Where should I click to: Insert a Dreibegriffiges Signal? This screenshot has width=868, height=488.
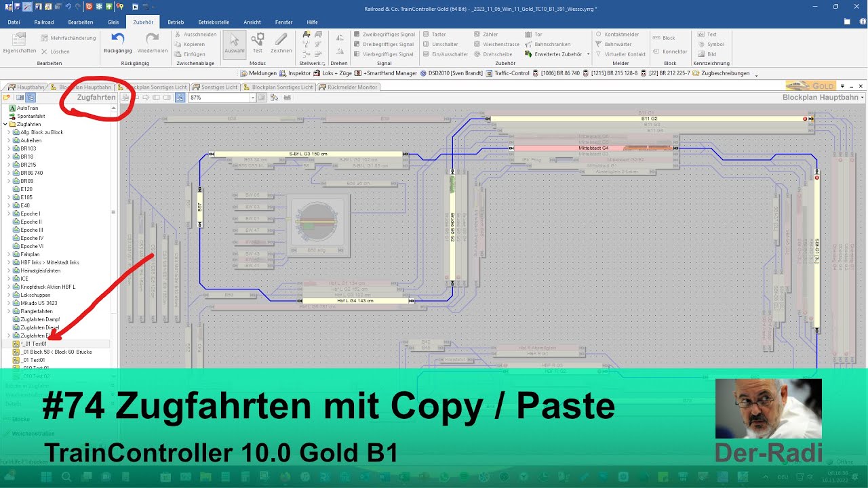[383, 44]
